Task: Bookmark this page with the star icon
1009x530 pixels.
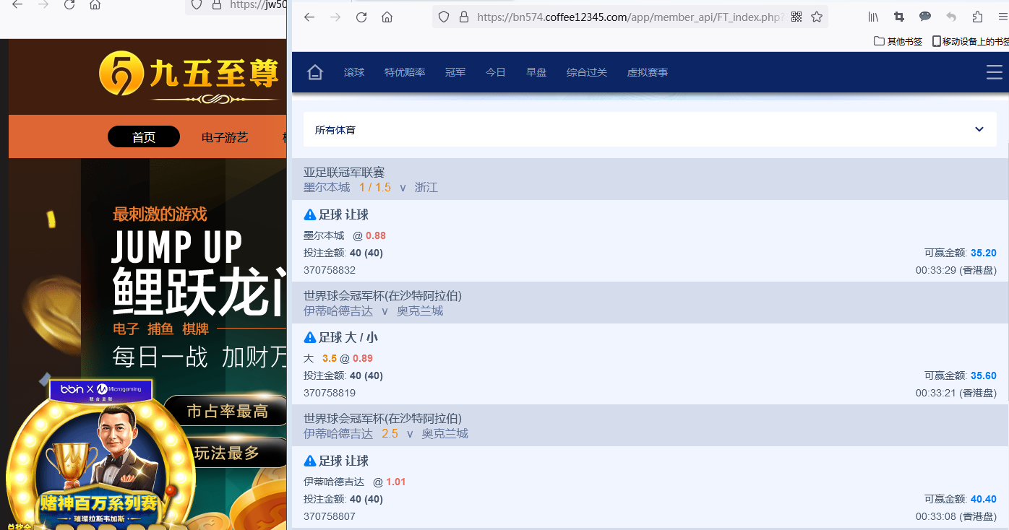Action: [817, 17]
